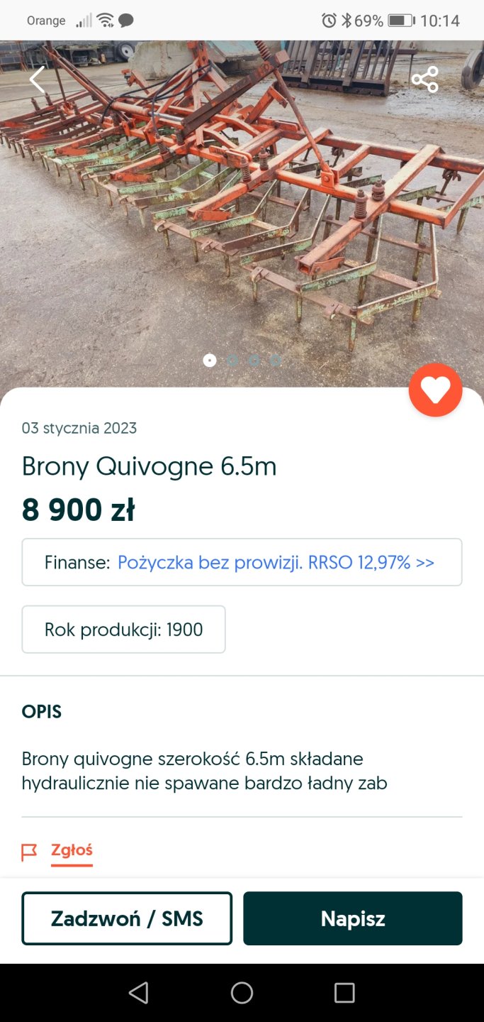Tap the battery icon in status bar
This screenshot has width=484, height=1022.
pos(400,21)
